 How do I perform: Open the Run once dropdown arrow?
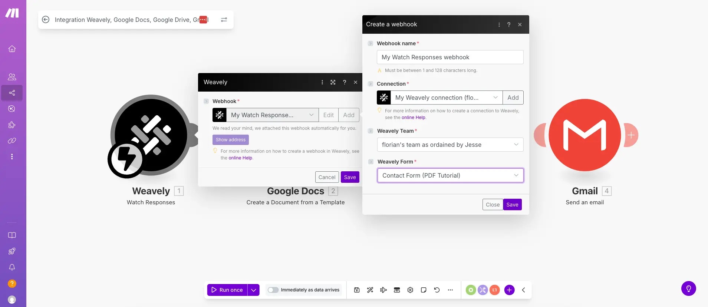coord(253,290)
